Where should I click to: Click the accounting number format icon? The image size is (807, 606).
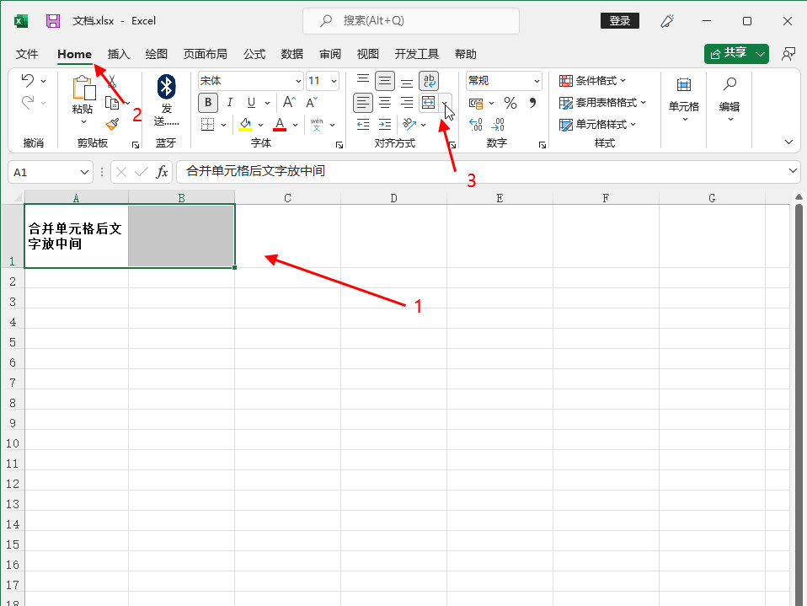point(476,103)
